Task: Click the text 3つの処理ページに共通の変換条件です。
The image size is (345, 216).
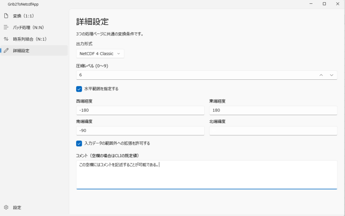Action: (x=110, y=34)
